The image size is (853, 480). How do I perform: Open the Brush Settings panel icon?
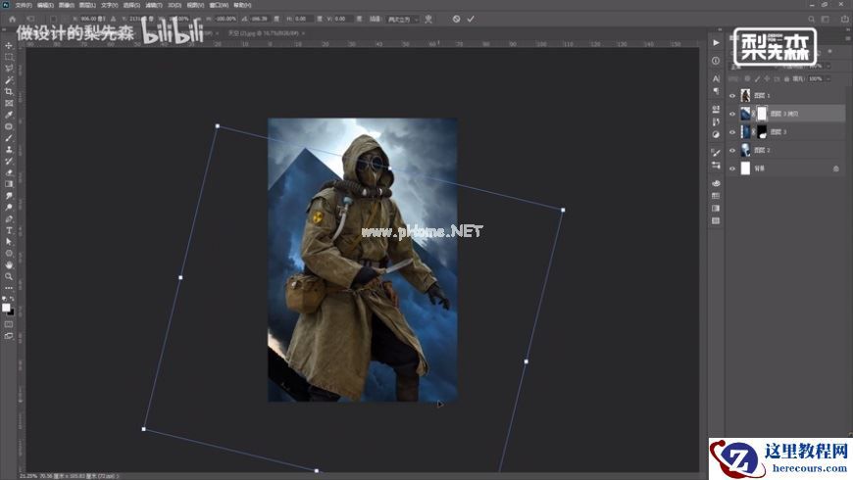[716, 153]
